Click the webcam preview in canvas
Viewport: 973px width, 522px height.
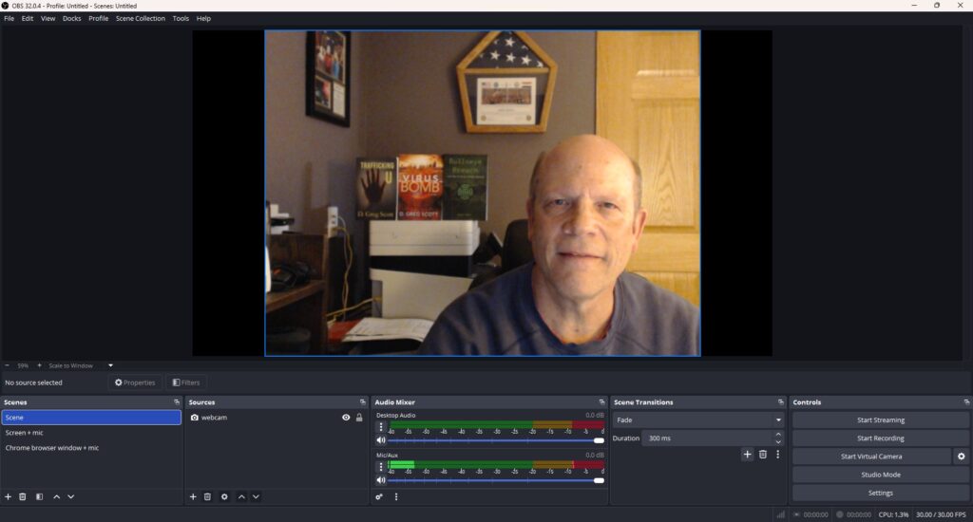tap(483, 194)
